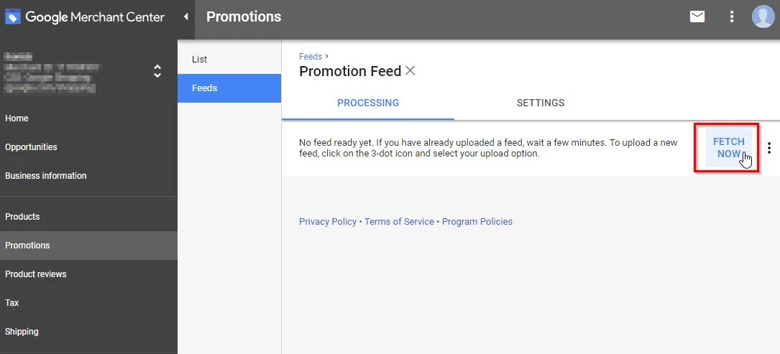Close Promotion Feed with the X icon
Screen dimensions: 780x354
click(410, 70)
